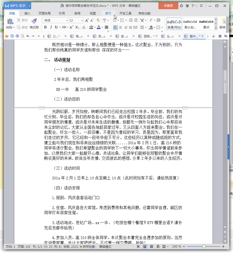233x253 pixels.
Task: Apply the 普通(网站) style
Action: pyautogui.click(x=174, y=24)
